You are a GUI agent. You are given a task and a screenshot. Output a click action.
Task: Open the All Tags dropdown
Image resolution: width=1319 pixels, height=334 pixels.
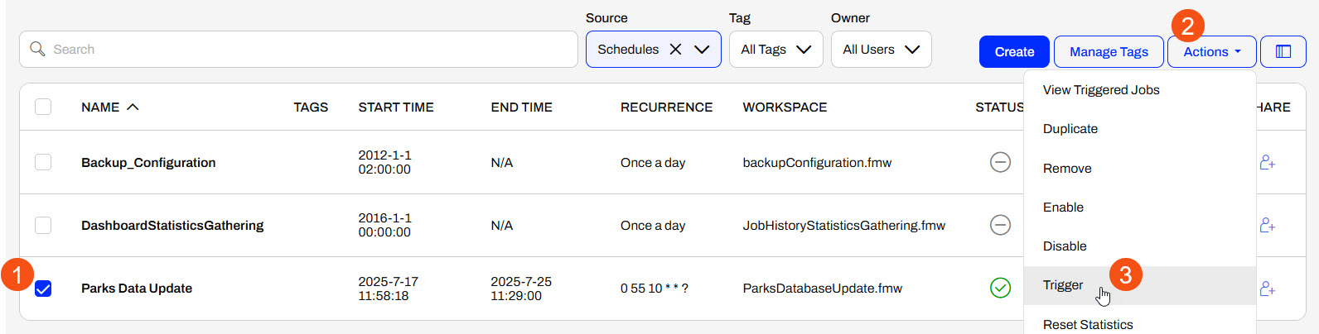[775, 50]
